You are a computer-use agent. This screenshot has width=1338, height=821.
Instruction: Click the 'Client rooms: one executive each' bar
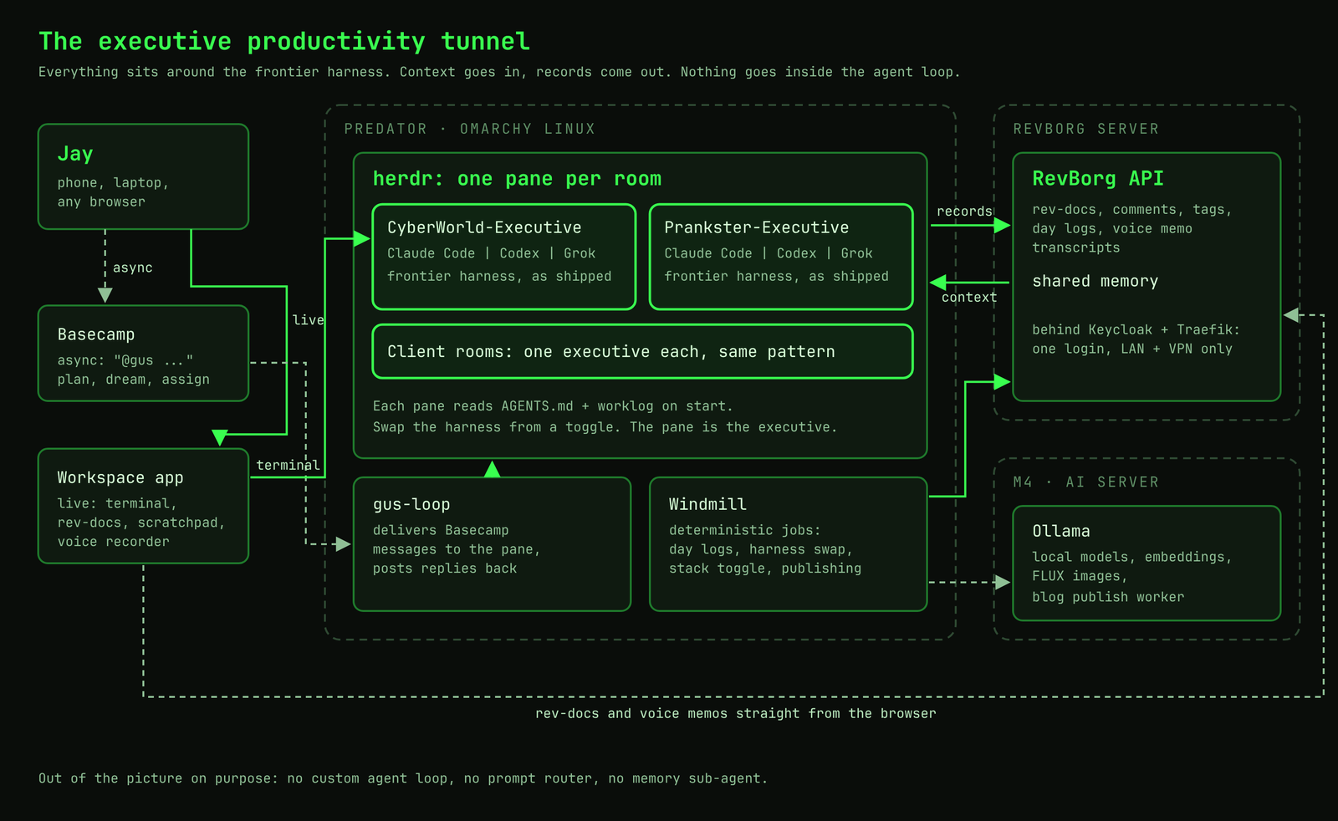coord(642,351)
